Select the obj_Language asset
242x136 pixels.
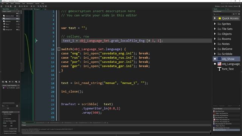226,64
